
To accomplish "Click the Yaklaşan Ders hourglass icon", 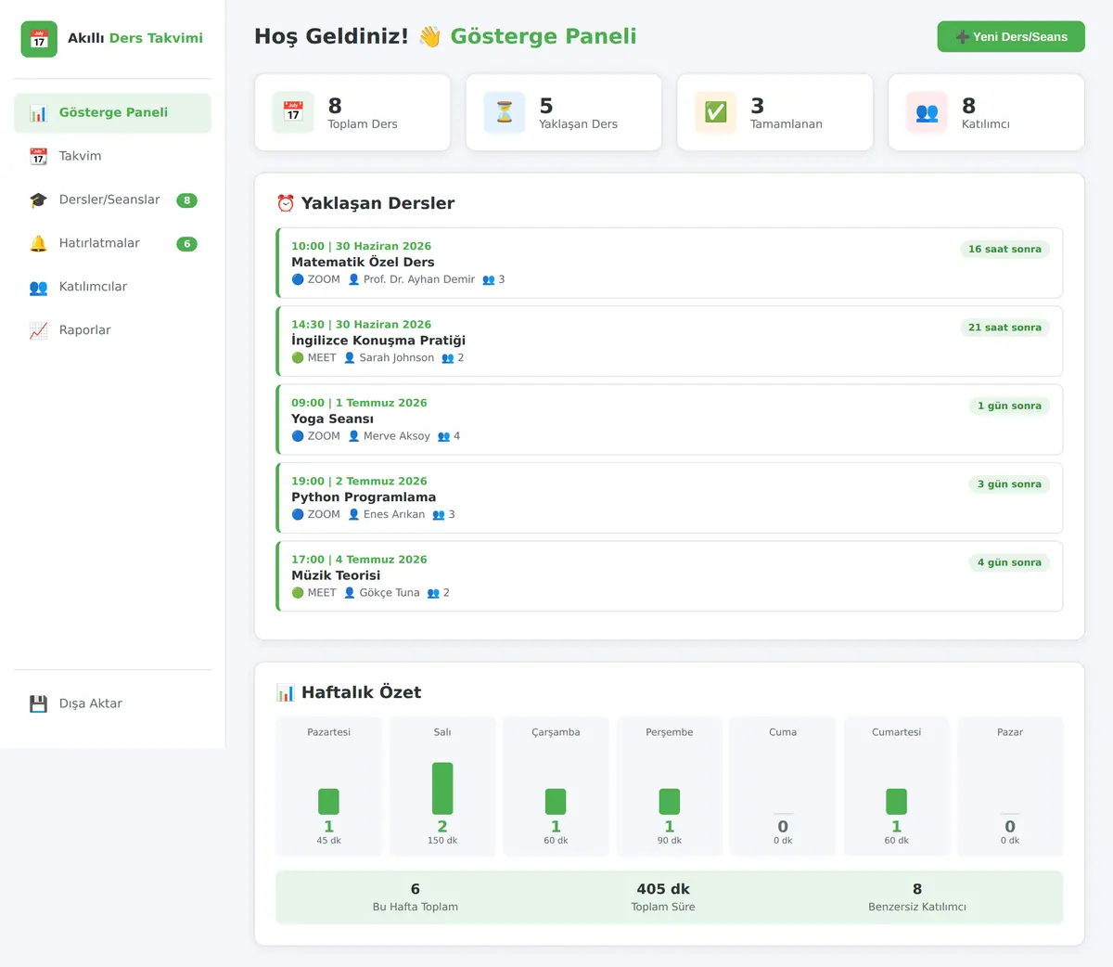I will 505,112.
